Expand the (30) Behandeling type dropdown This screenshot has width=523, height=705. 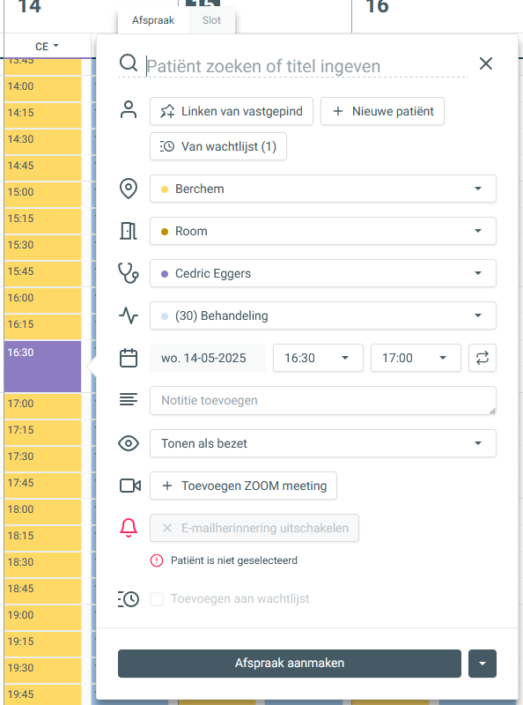(323, 315)
